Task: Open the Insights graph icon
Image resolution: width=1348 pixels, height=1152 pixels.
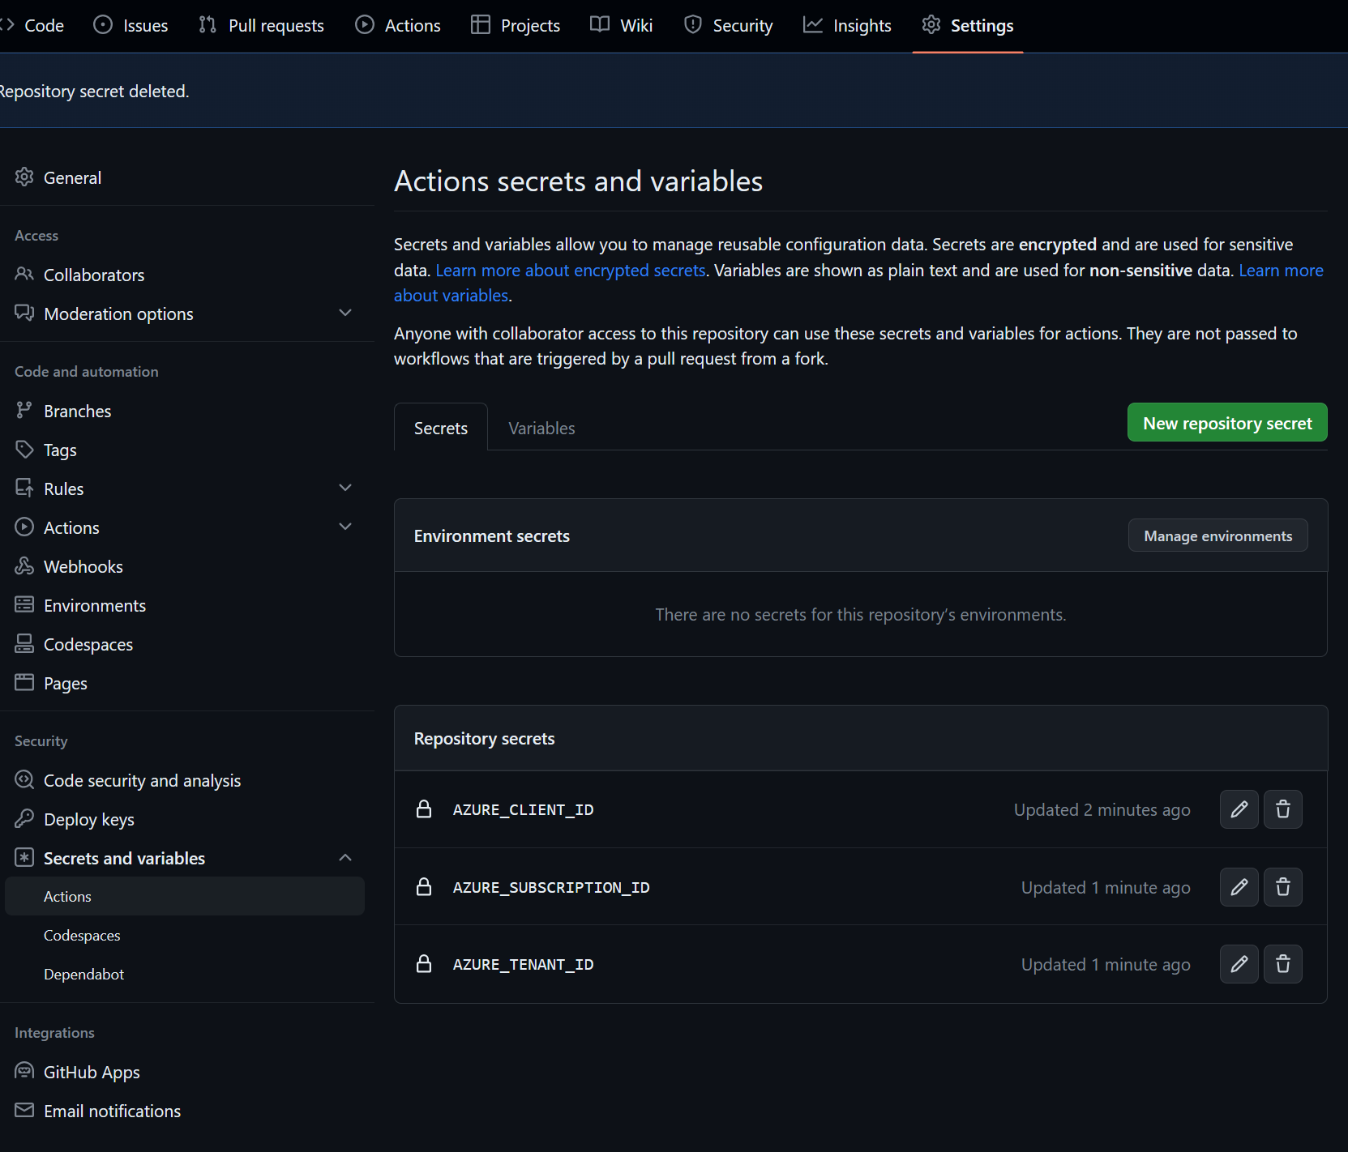Action: [812, 25]
